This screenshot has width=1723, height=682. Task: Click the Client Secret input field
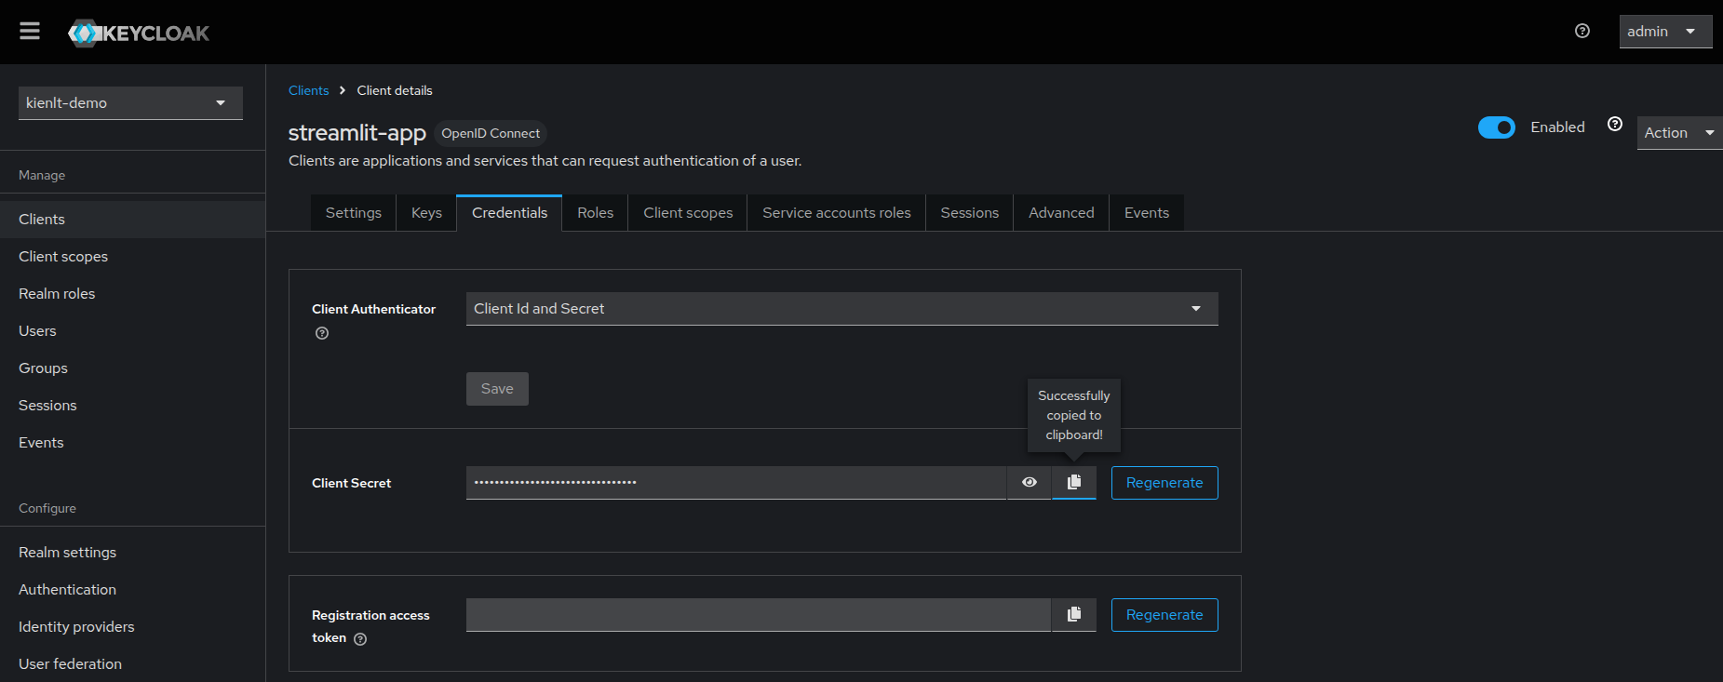click(x=735, y=483)
